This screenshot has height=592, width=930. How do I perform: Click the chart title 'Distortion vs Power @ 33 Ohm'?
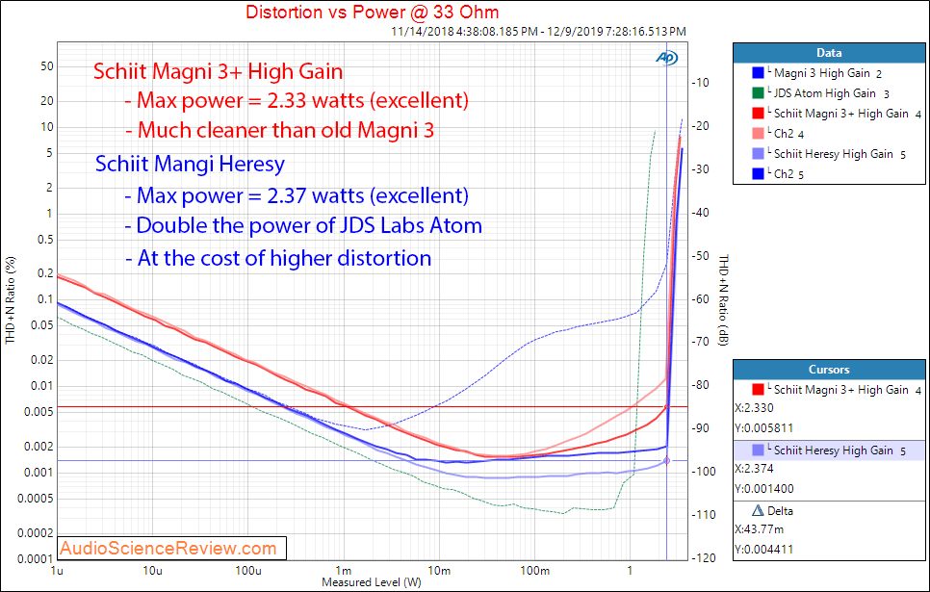tap(372, 12)
